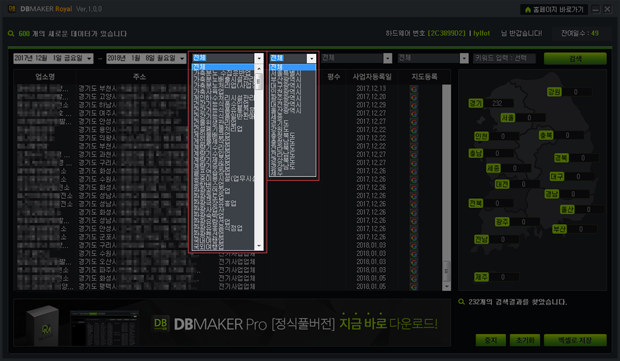Screen dimensions: 620x361
Task: Choose 공항버스업 from the category list
Action: pos(208,185)
